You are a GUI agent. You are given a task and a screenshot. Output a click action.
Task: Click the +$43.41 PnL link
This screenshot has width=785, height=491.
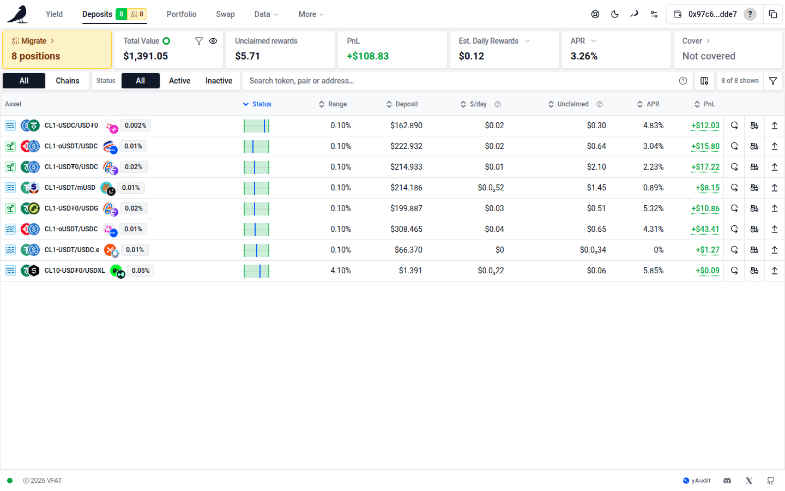tap(705, 229)
